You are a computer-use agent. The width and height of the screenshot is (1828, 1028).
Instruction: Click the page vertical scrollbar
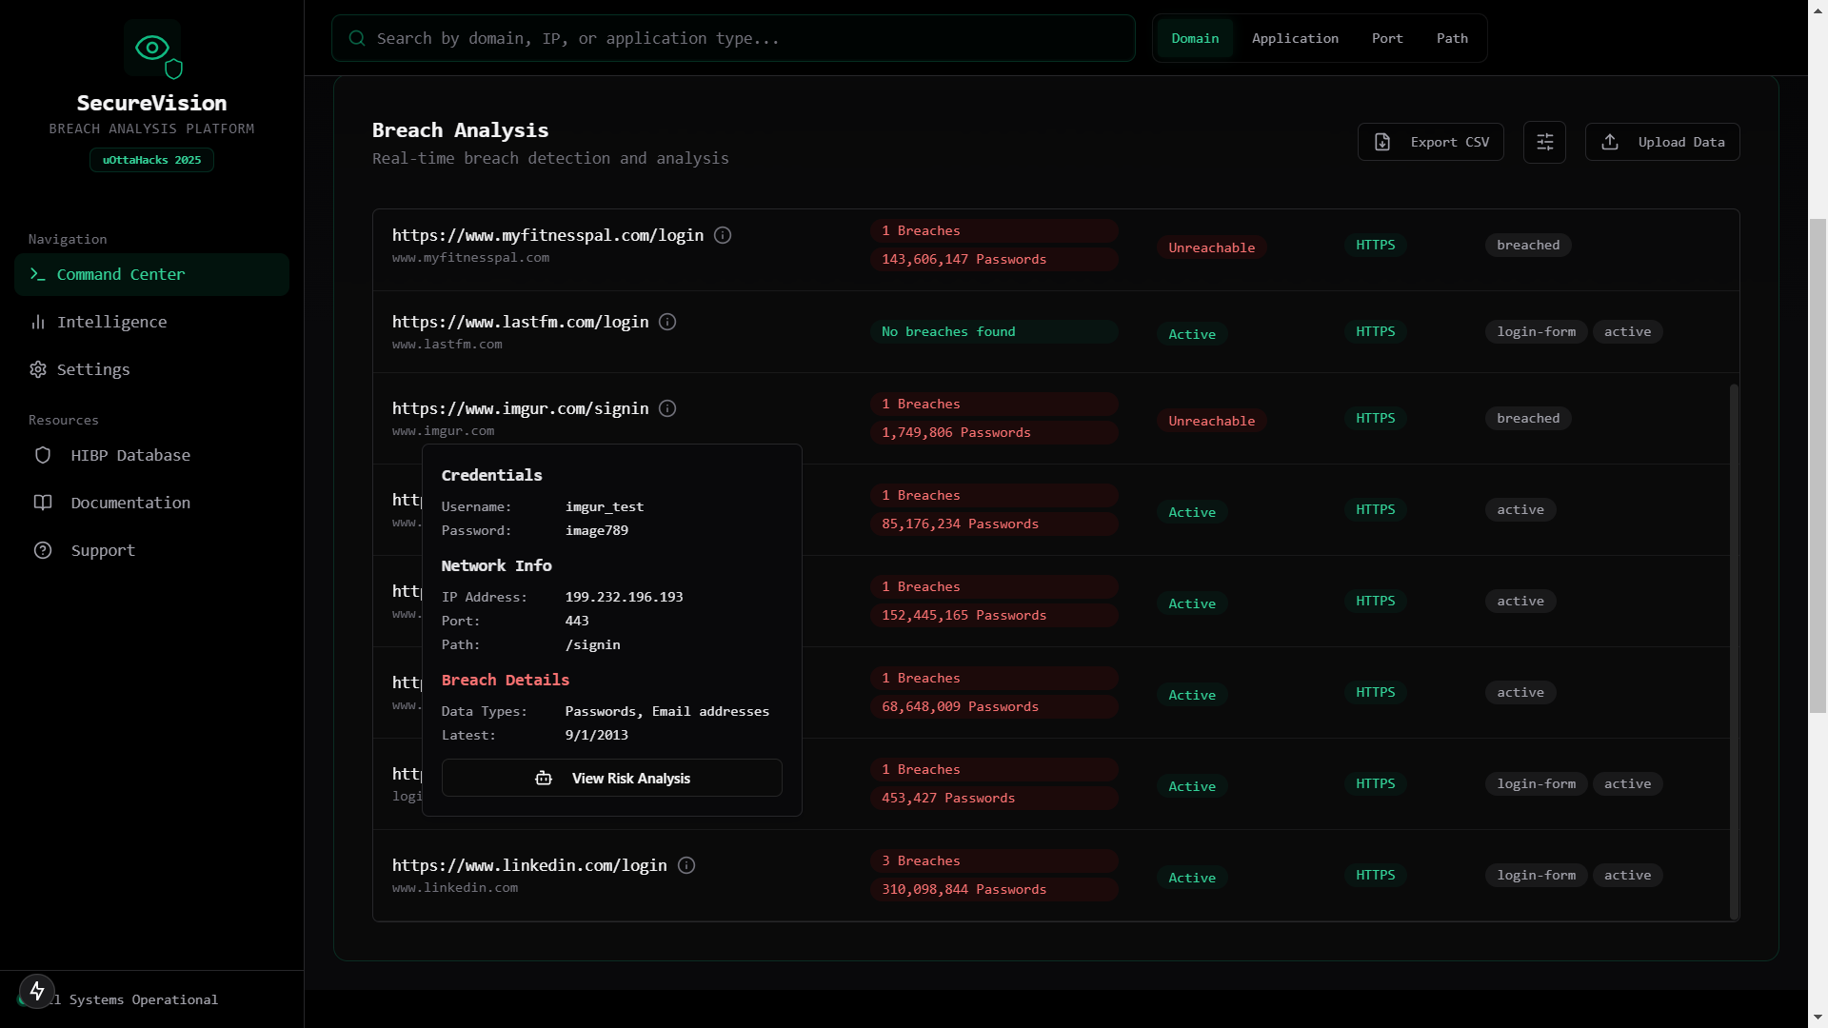click(1818, 466)
